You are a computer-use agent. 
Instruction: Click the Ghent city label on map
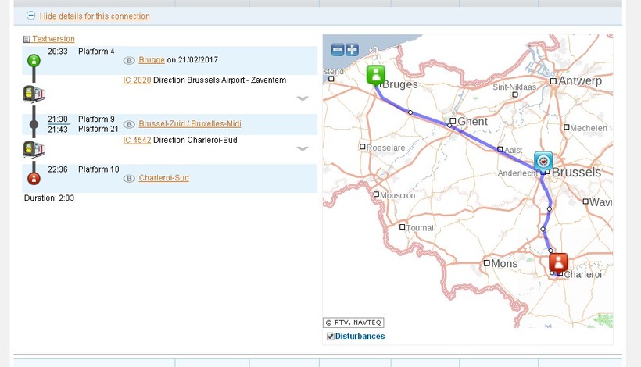click(x=472, y=122)
